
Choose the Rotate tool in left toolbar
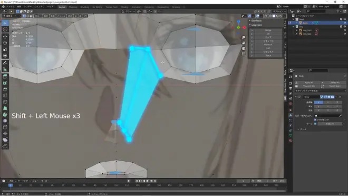tap(5, 43)
